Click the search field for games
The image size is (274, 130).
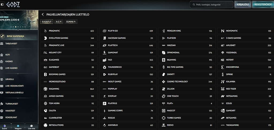click(x=211, y=5)
